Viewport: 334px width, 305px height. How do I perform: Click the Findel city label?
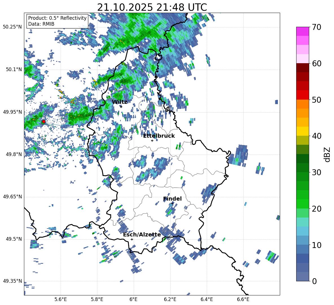[x=172, y=199]
